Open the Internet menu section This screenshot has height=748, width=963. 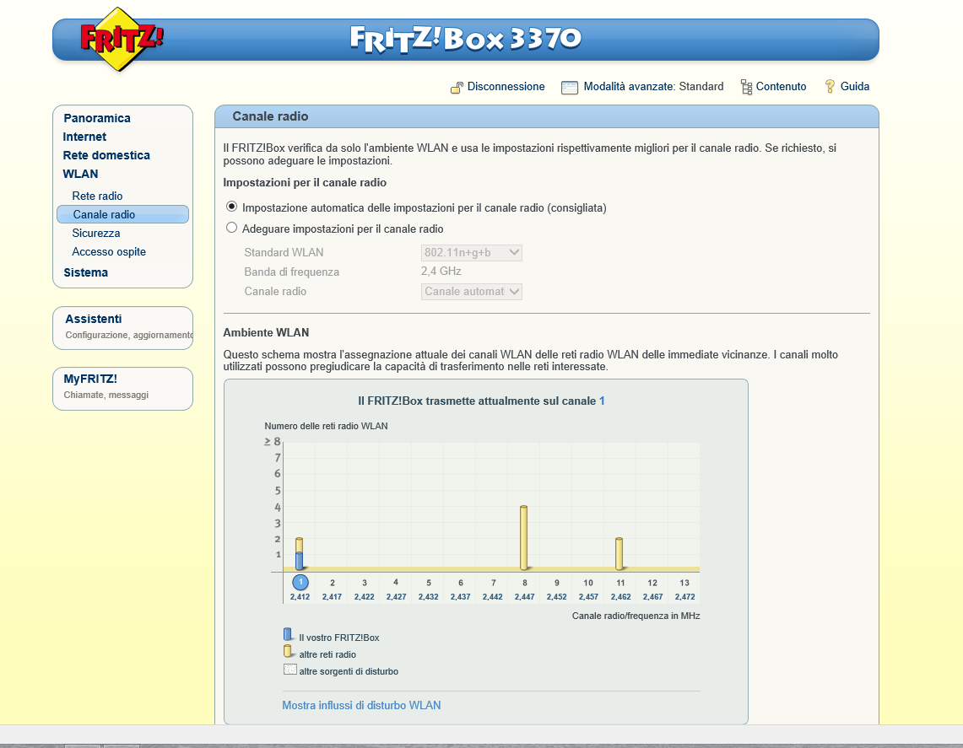(84, 137)
